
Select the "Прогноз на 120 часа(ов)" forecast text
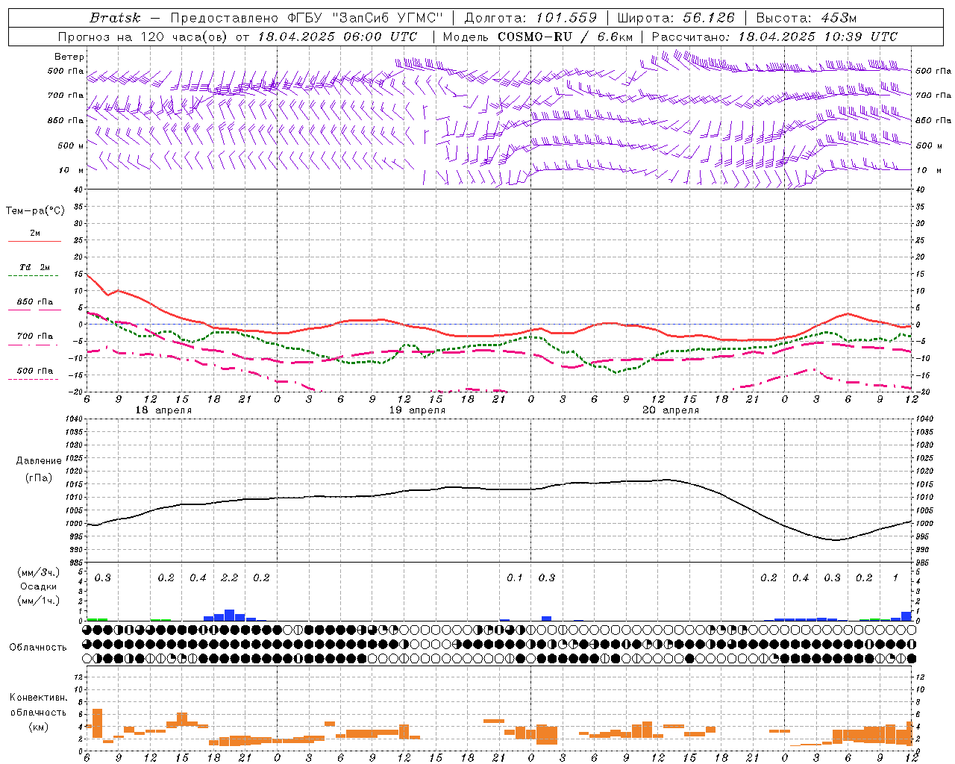click(143, 37)
